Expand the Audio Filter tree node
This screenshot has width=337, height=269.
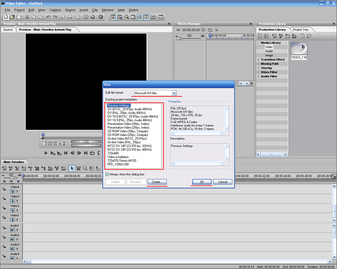[259, 76]
